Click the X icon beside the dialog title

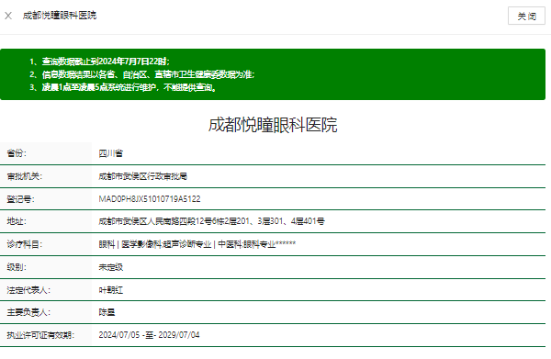pyautogui.click(x=8, y=16)
